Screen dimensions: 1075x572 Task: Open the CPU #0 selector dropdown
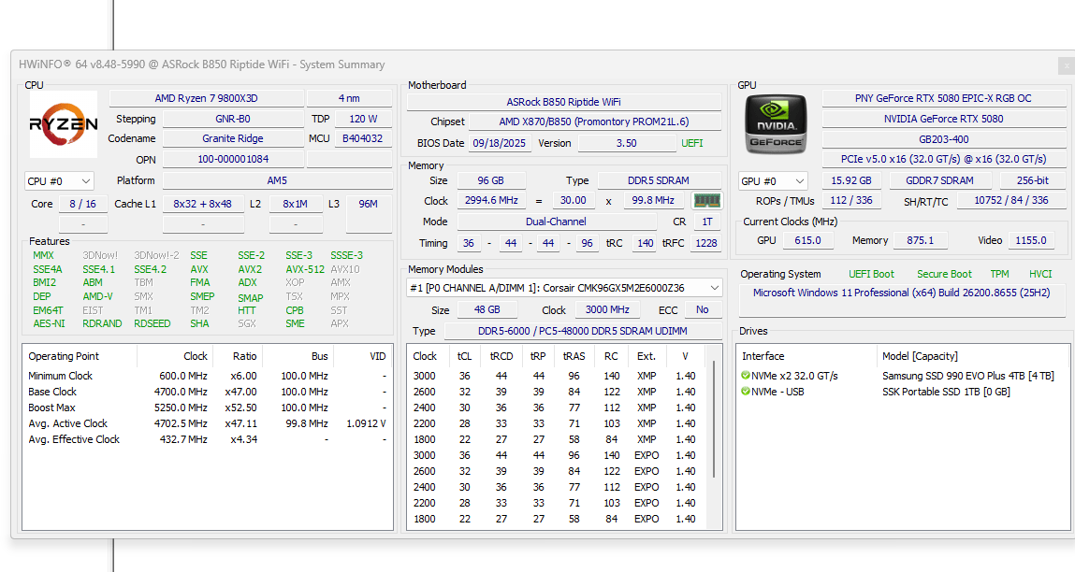tap(59, 180)
